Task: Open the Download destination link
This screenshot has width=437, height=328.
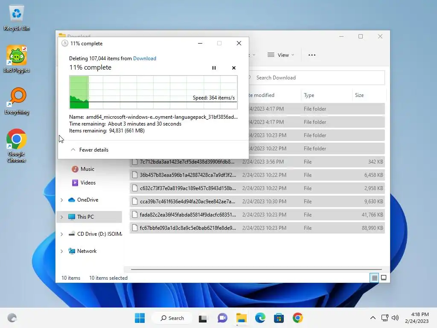Action: point(144,58)
